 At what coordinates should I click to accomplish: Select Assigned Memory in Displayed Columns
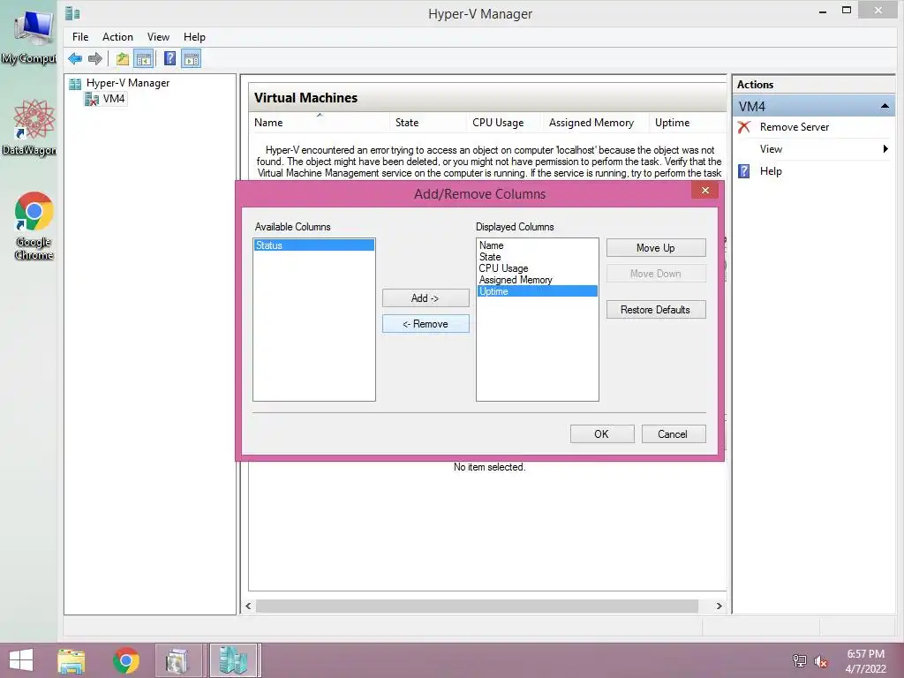click(538, 280)
